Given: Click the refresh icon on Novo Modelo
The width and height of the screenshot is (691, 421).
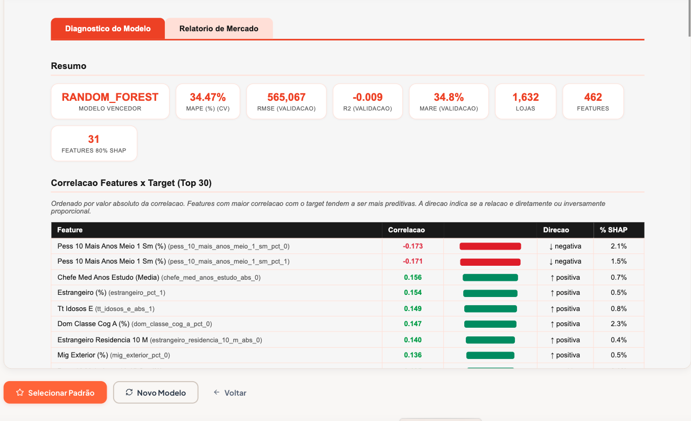Looking at the screenshot, I should [129, 392].
